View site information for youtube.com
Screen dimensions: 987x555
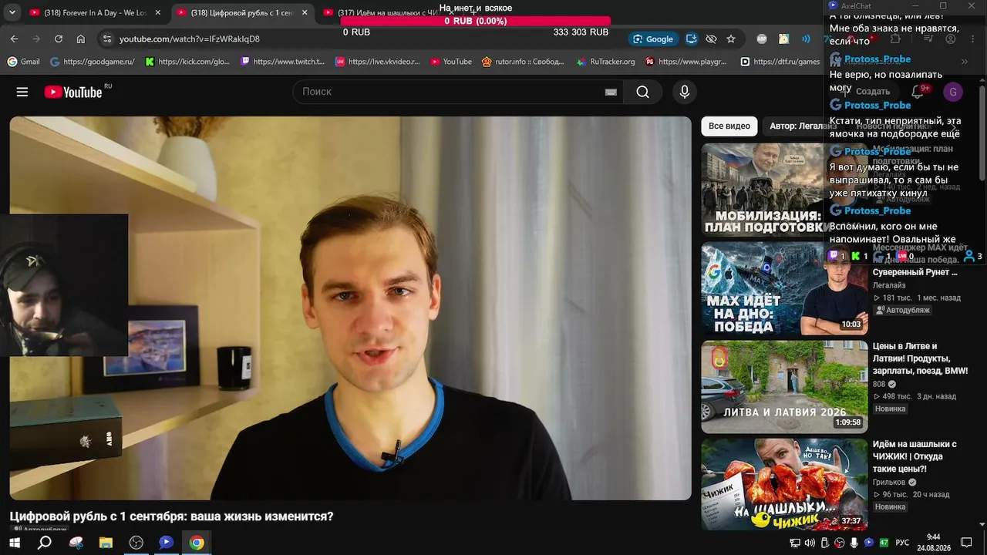click(107, 39)
